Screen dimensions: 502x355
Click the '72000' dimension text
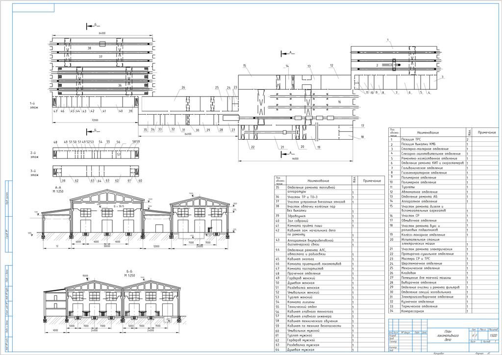tap(95, 120)
